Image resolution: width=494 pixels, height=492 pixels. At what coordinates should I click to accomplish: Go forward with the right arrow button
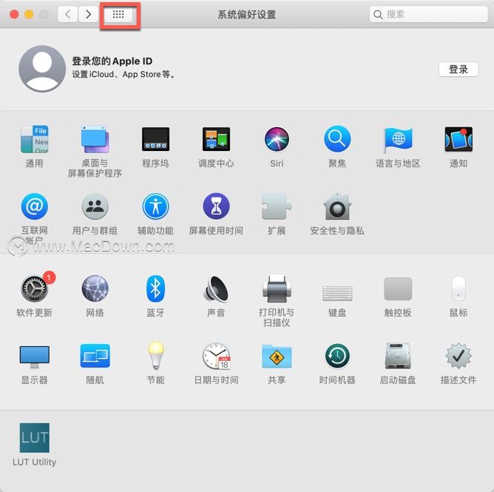(88, 15)
